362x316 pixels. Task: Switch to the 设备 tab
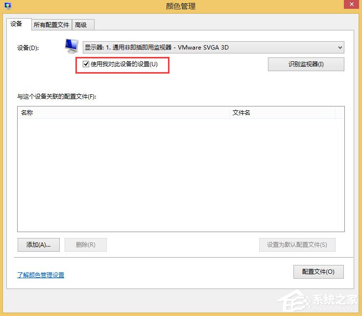(x=17, y=24)
